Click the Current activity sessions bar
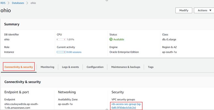The width and height of the screenshot is (214, 110). (62, 52)
